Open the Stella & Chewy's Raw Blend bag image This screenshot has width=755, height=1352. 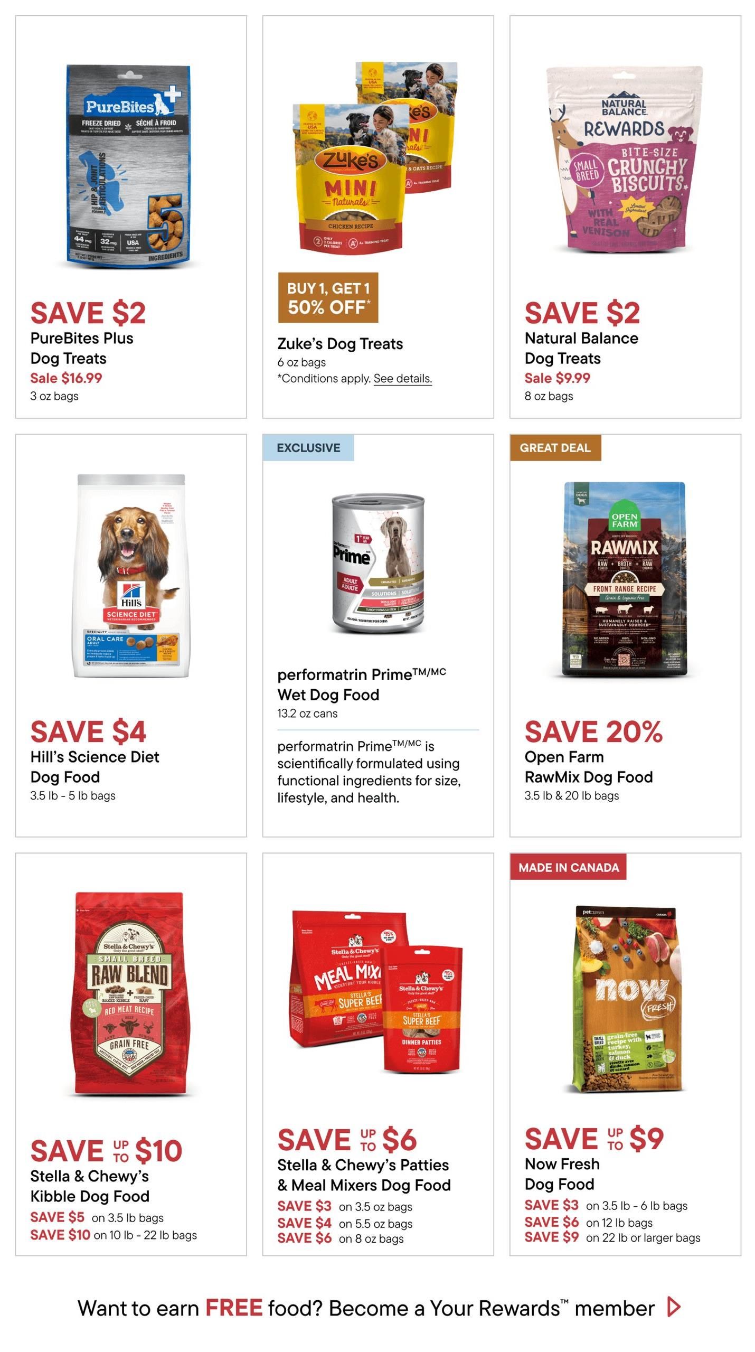pyautogui.click(x=129, y=993)
